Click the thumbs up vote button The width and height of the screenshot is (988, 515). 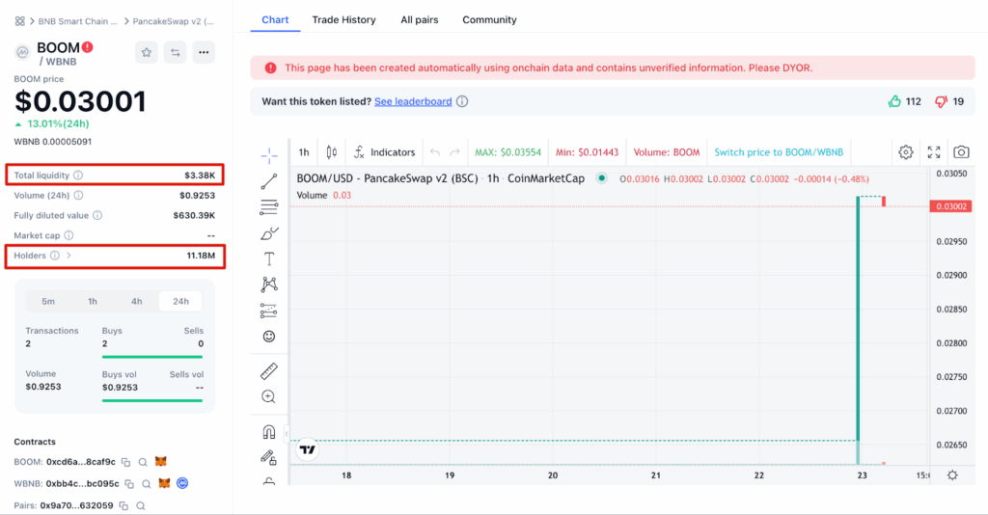point(894,101)
